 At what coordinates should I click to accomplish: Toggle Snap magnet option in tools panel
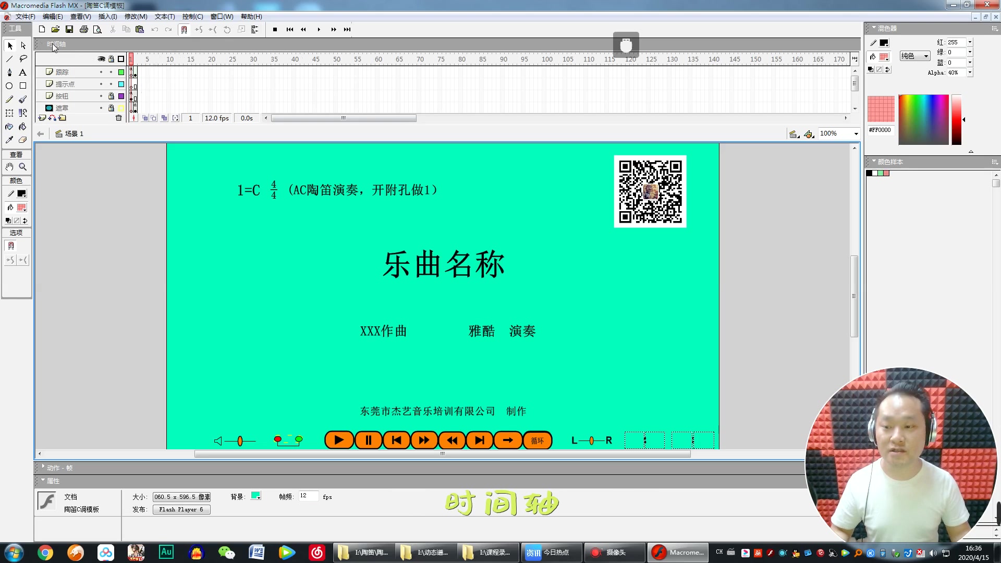coord(11,246)
